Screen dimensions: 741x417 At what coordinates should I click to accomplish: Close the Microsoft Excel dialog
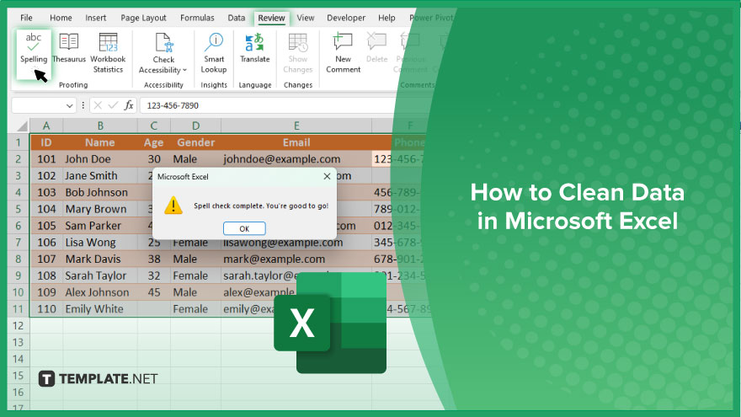tap(327, 176)
